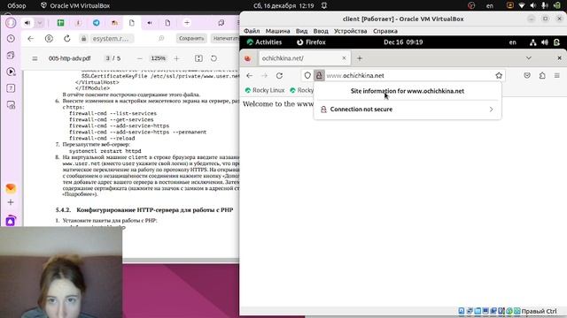Click the shield tracking protection icon
Viewport: 567px width, 318px height.
click(x=307, y=76)
